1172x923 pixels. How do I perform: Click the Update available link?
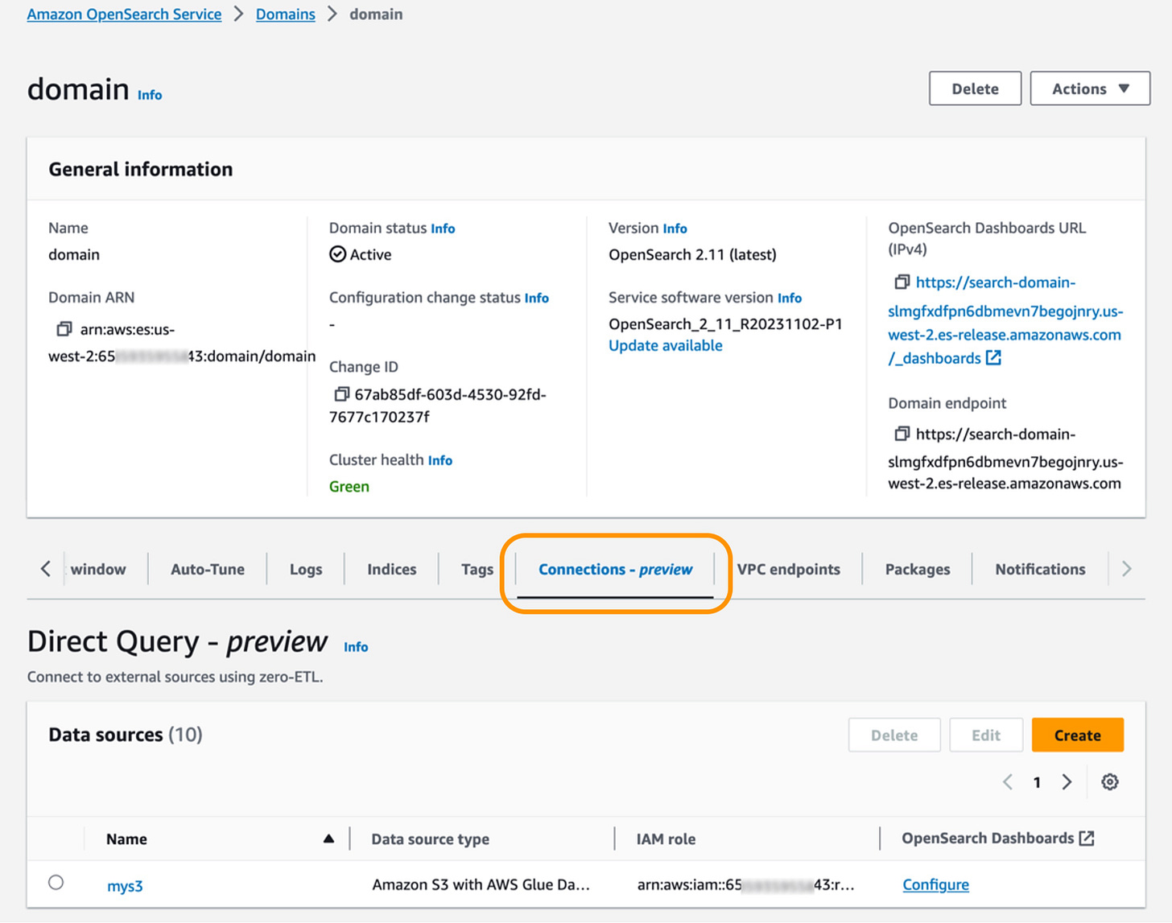coord(666,345)
